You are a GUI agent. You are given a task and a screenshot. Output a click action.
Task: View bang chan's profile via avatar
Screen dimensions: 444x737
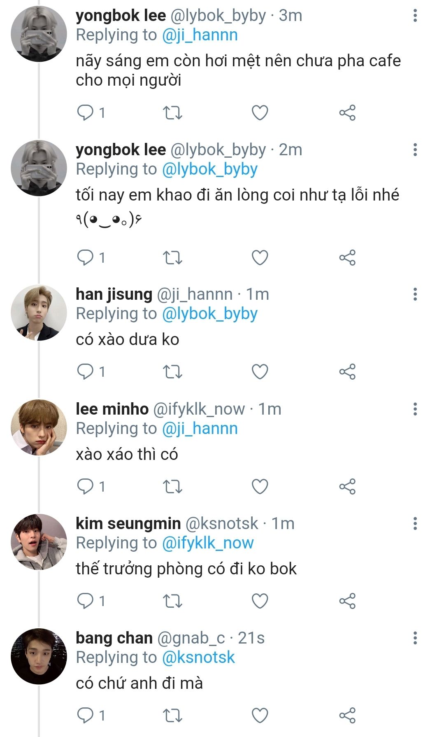[39, 656]
